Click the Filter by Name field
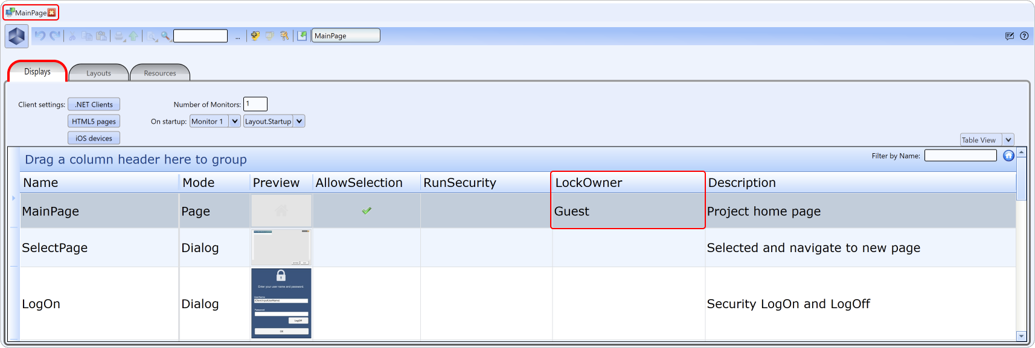This screenshot has height=348, width=1035. (960, 156)
